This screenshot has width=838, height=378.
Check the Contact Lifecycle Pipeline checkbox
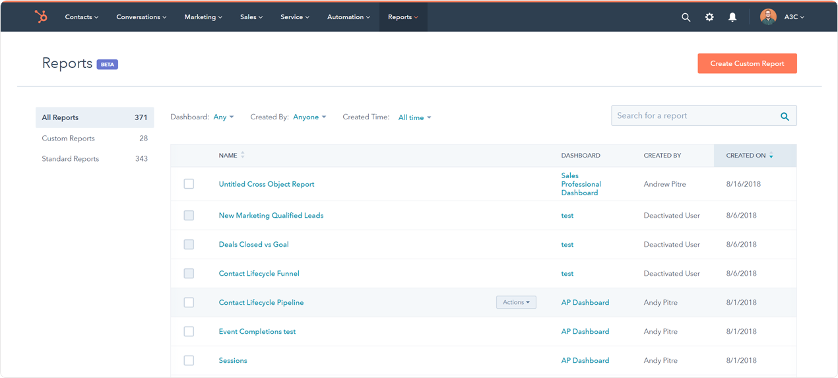point(189,303)
